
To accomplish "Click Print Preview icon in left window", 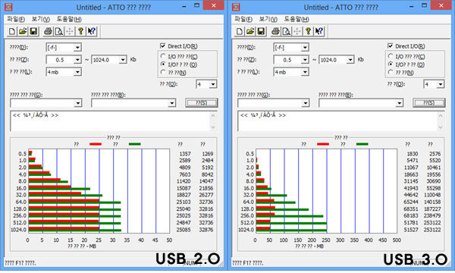I will point(59,31).
